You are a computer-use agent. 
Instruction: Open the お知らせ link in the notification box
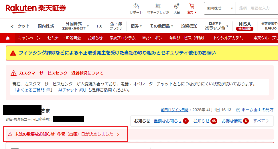point(201,121)
